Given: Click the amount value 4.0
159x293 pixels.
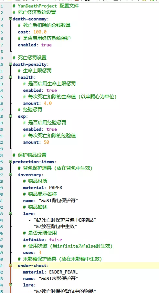Looking at the screenshot, I should point(48,103).
